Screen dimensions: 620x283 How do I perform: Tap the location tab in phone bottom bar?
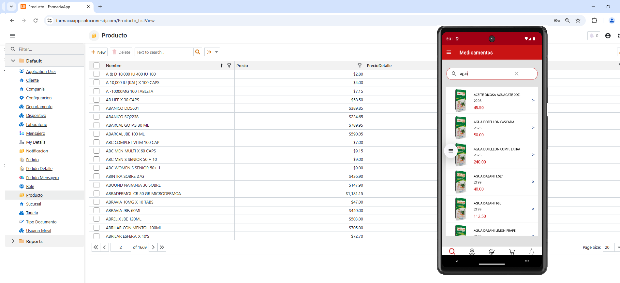click(x=472, y=251)
